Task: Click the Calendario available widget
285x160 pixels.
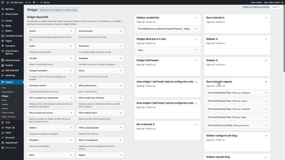Action: tap(100, 46)
